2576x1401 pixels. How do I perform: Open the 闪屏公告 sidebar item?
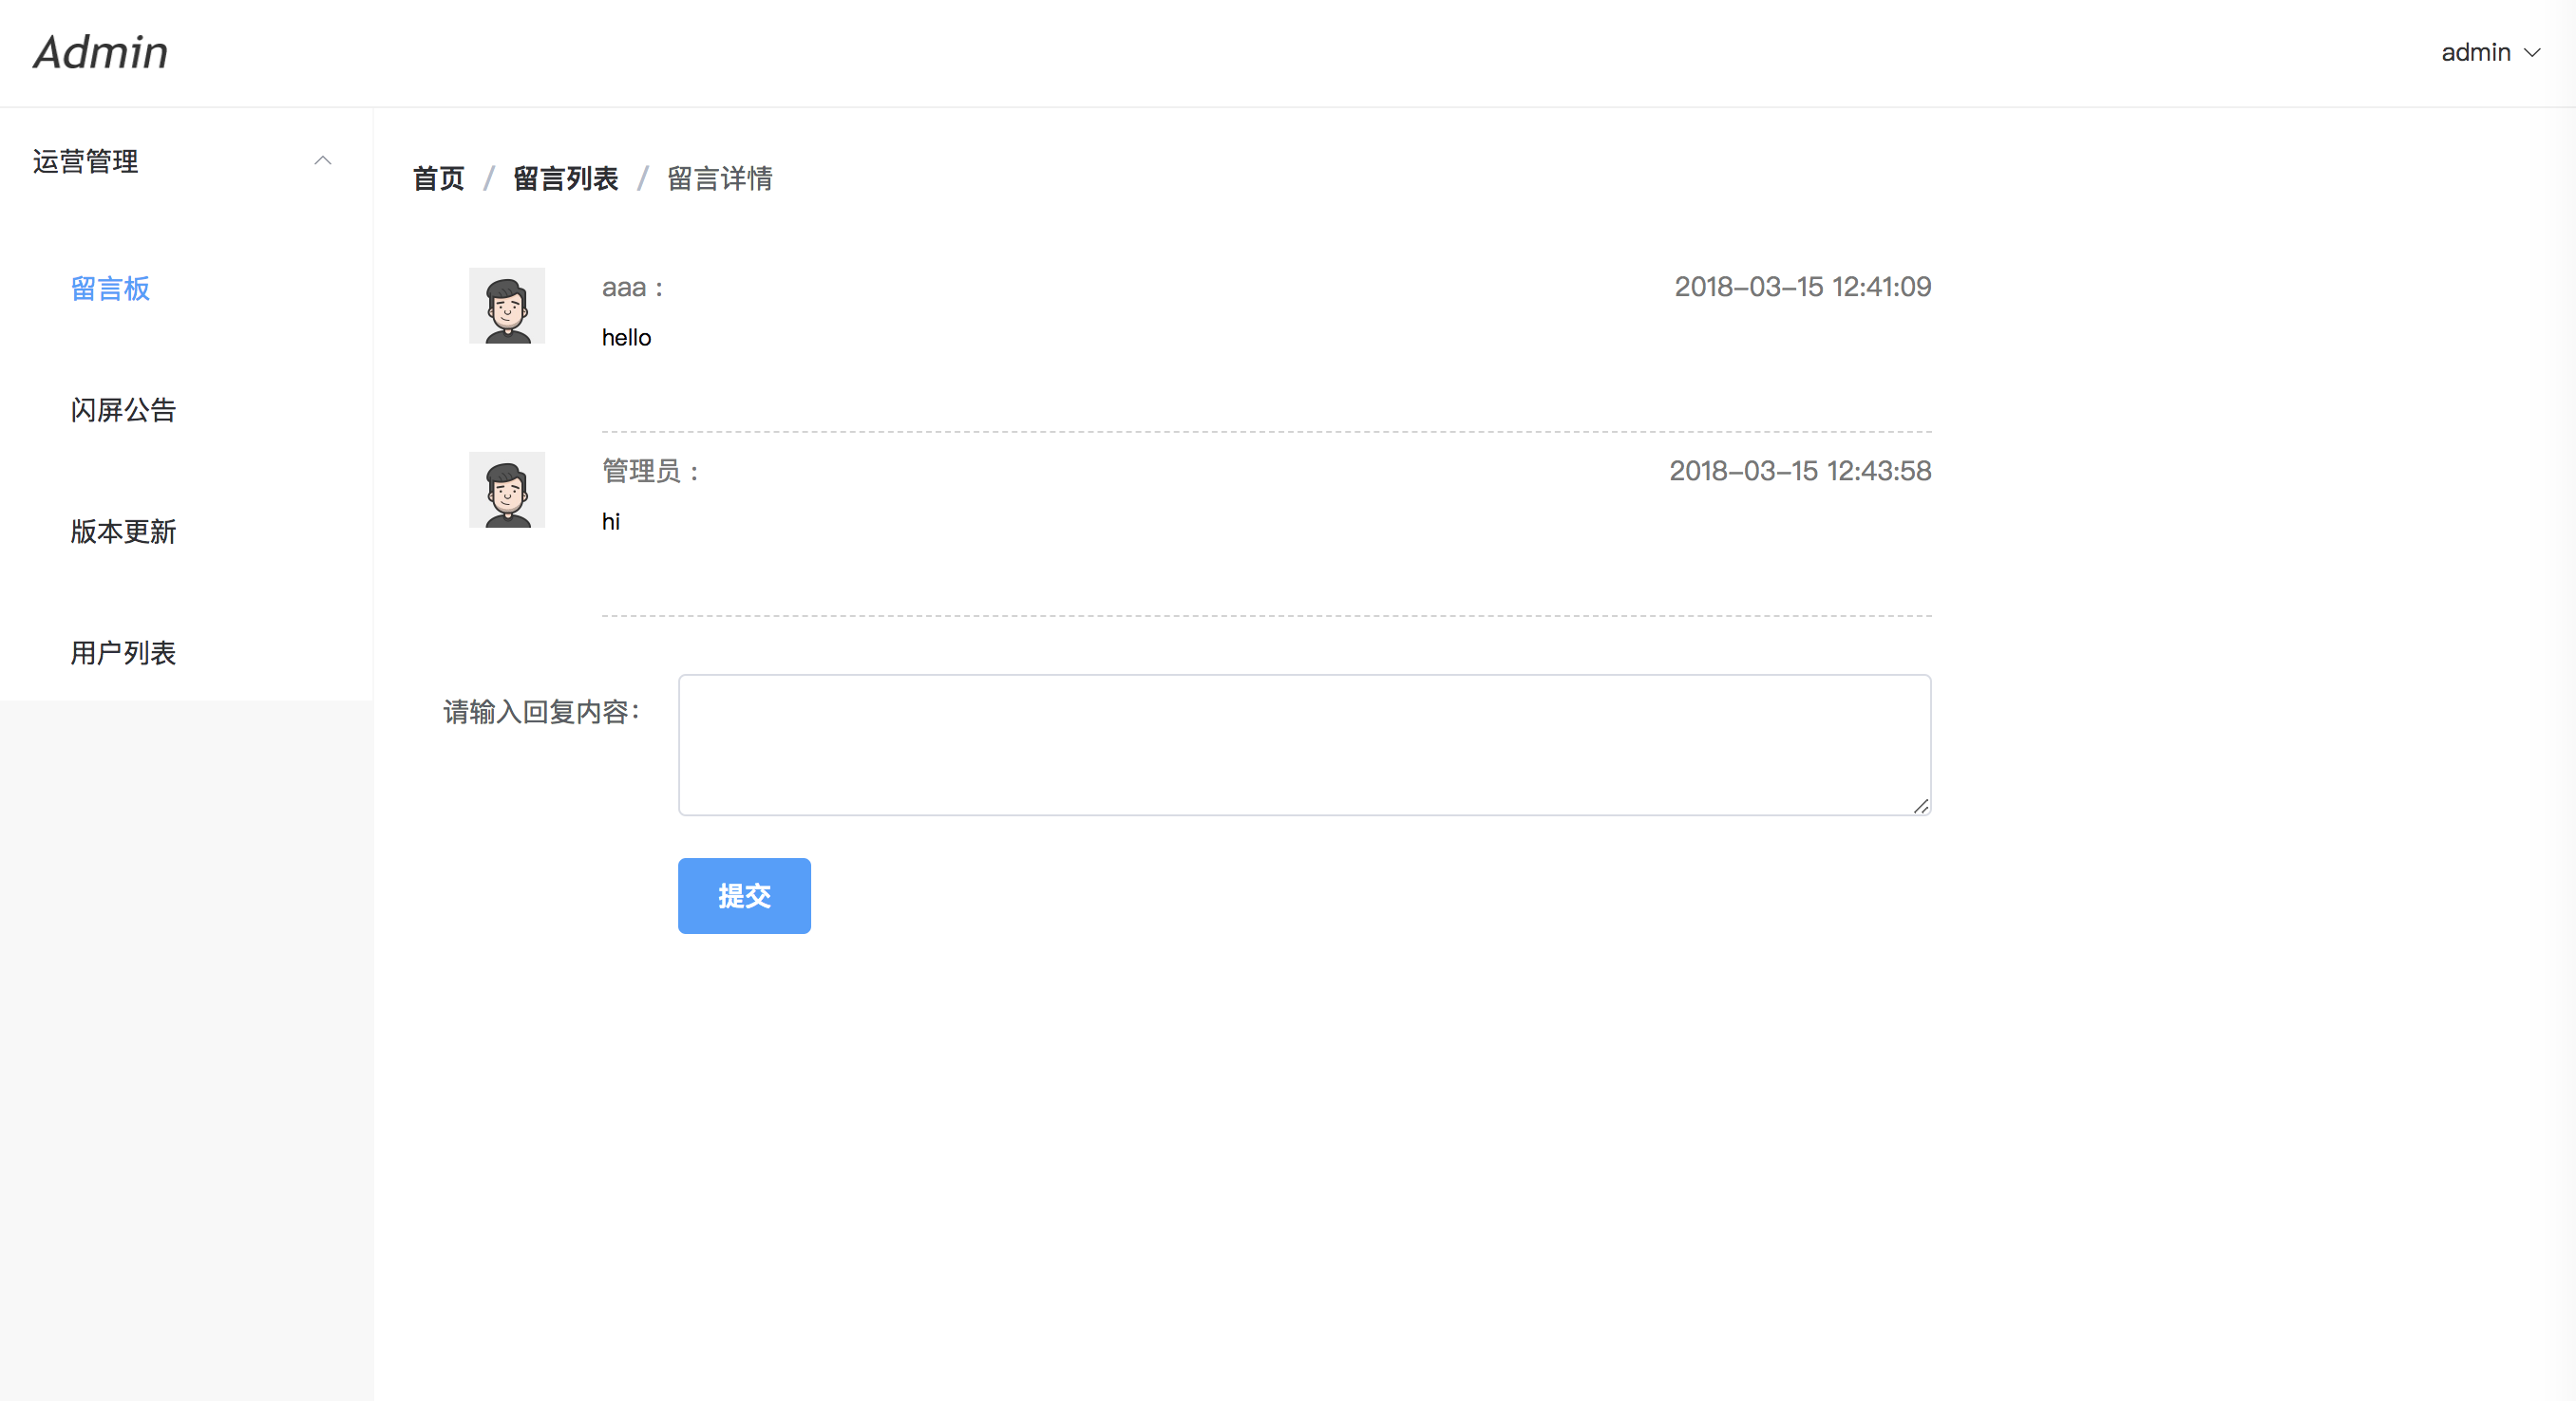[123, 410]
